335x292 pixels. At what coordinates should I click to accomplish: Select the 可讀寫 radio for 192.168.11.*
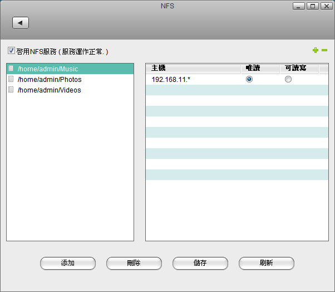click(x=288, y=80)
